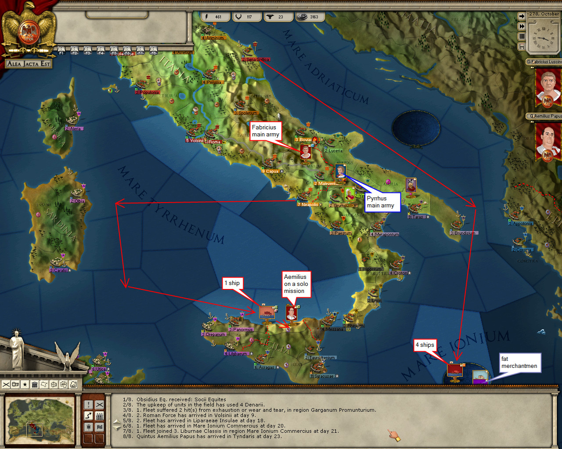Click the Europe overview minimap
Viewport: 562px width, 449px height.
click(x=40, y=417)
